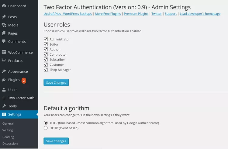Click the Plugins update count badge
The height and width of the screenshot is (149, 228).
point(24,81)
